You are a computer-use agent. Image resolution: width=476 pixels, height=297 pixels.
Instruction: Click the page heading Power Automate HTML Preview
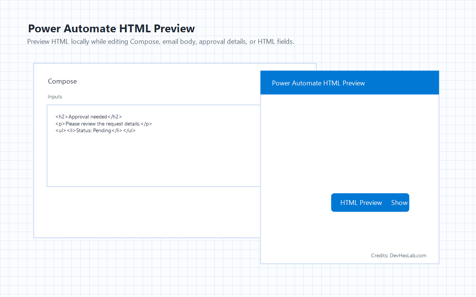[x=112, y=29]
